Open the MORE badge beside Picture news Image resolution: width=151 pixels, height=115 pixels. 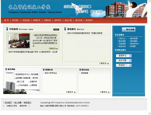click(56, 29)
